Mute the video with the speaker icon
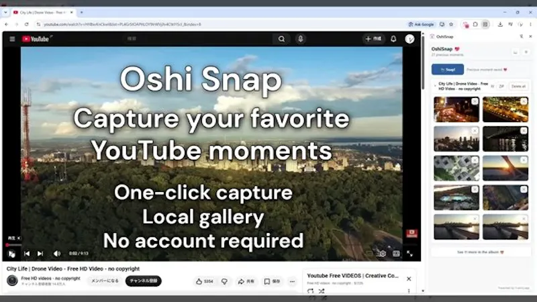Image resolution: width=537 pixels, height=302 pixels. (57, 254)
